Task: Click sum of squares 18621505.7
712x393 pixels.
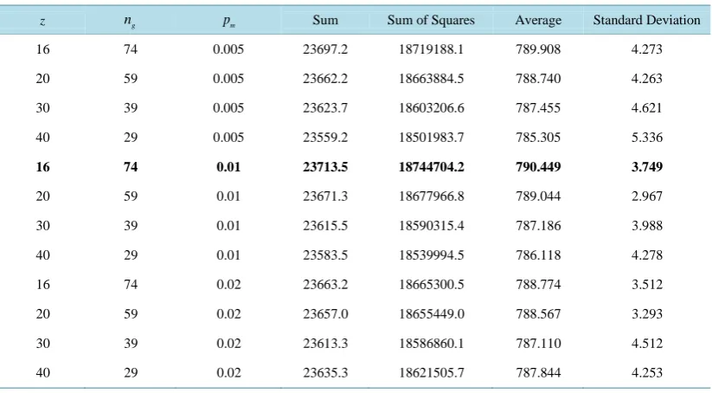Action: (x=431, y=372)
